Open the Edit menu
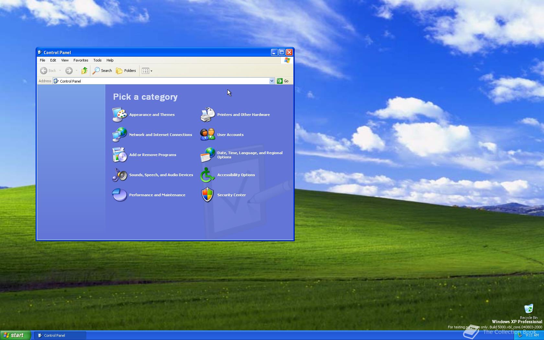 (x=53, y=60)
